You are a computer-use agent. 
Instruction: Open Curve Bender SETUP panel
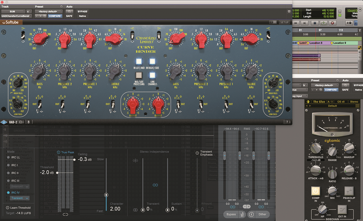(x=284, y=22)
